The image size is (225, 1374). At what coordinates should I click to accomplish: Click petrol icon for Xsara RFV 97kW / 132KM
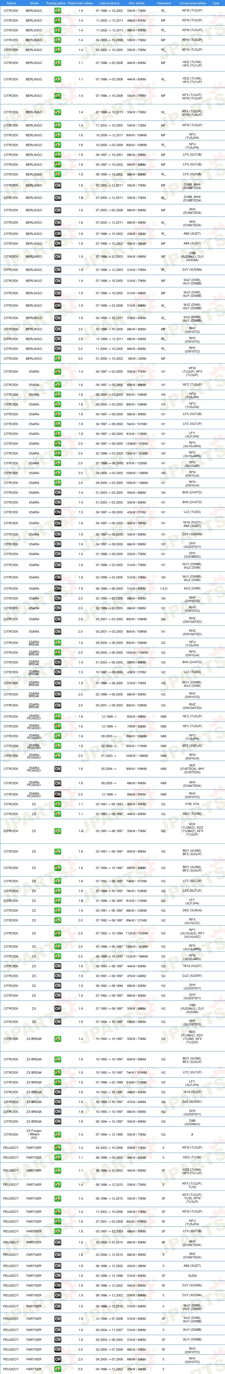coord(58,463)
